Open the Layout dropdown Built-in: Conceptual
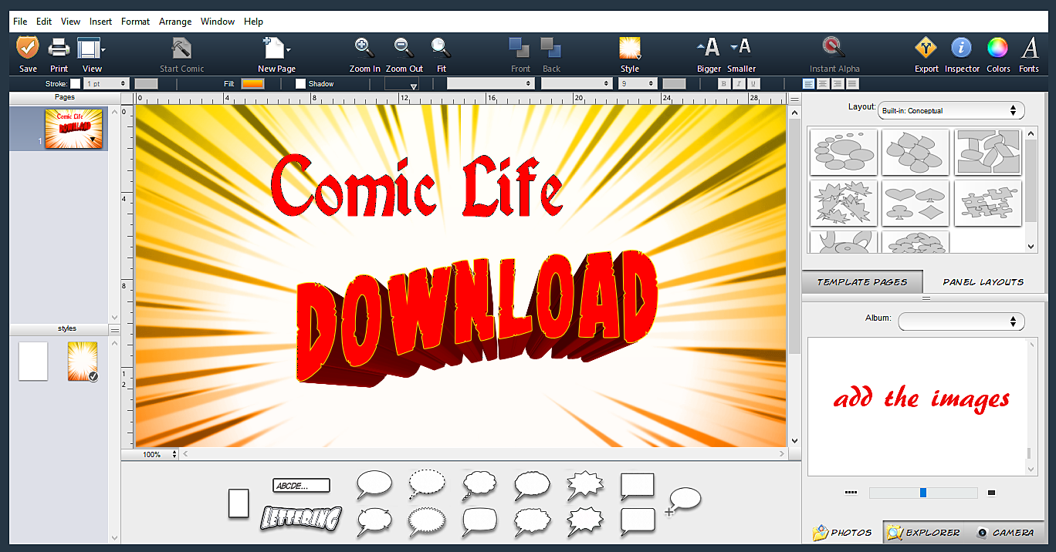Image resolution: width=1056 pixels, height=552 pixels. 950,111
